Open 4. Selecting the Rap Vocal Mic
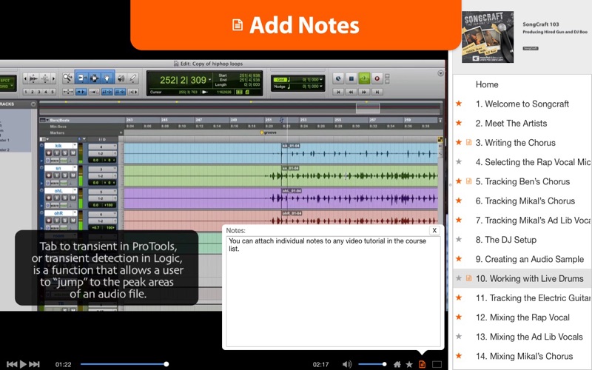 click(533, 162)
